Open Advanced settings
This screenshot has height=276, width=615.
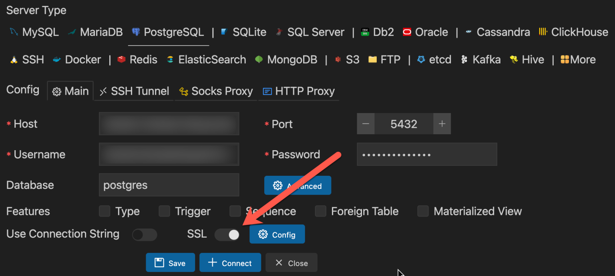[x=297, y=185]
